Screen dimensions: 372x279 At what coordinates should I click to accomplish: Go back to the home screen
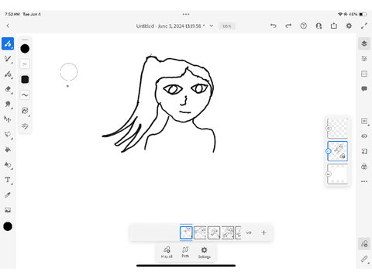pyautogui.click(x=8, y=26)
